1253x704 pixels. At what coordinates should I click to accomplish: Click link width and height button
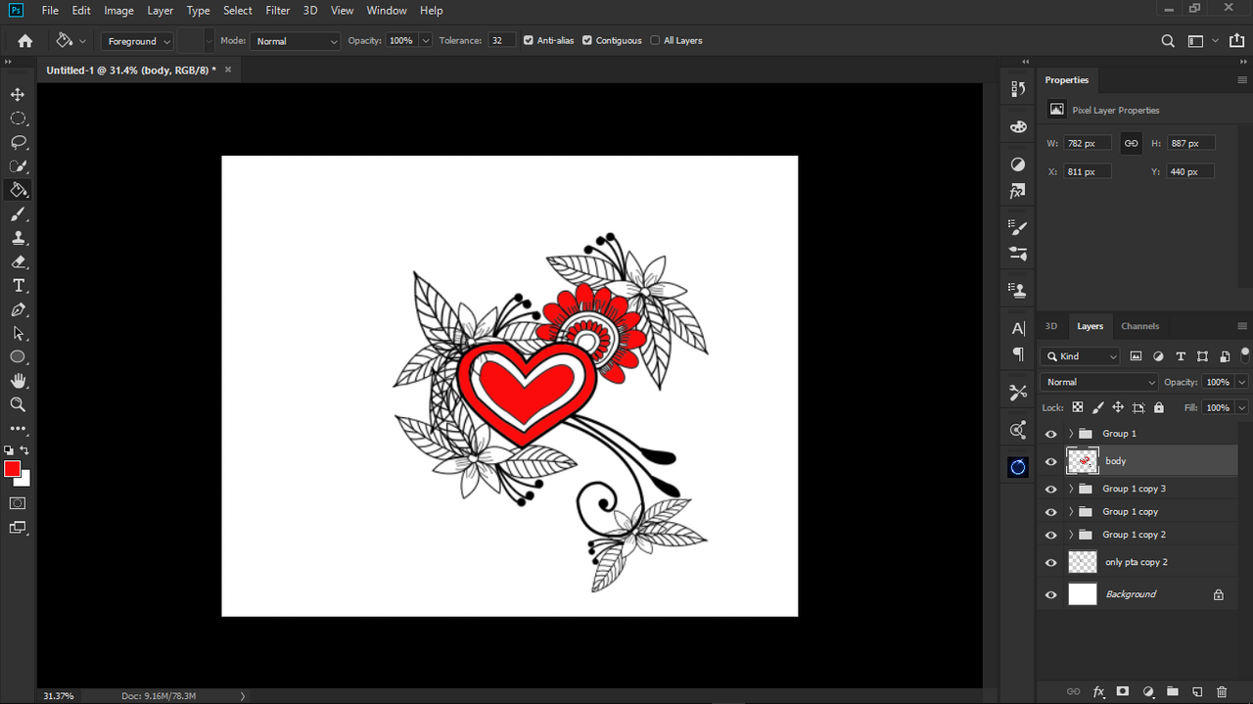[x=1131, y=143]
